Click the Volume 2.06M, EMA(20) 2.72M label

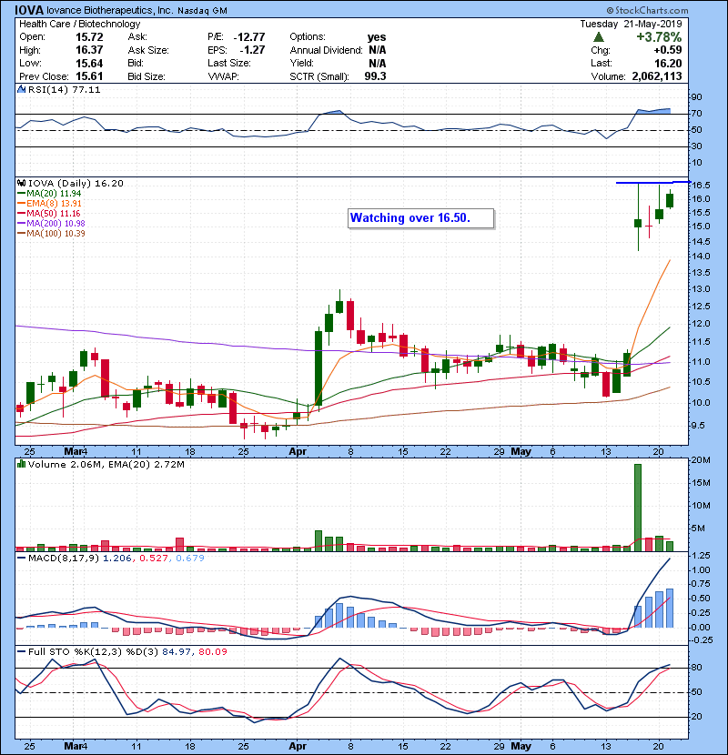tap(106, 465)
